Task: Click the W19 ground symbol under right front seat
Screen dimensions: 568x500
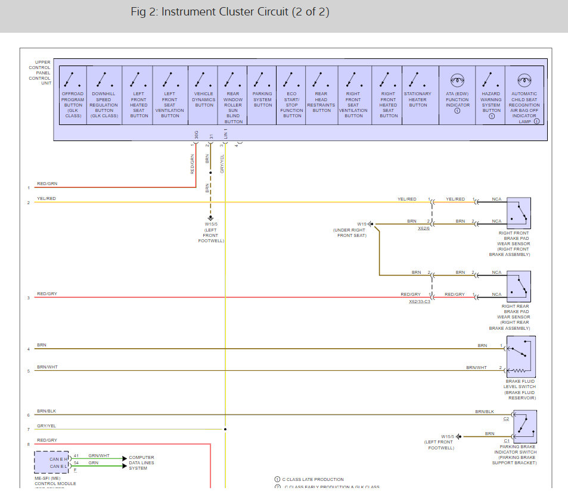Action: coord(371,224)
